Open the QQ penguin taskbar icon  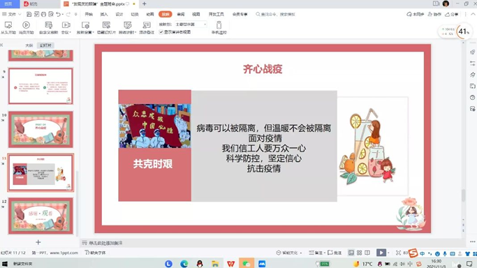[200, 263]
